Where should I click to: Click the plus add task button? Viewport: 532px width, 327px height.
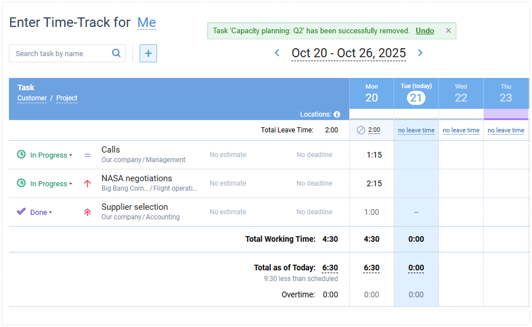pos(148,53)
